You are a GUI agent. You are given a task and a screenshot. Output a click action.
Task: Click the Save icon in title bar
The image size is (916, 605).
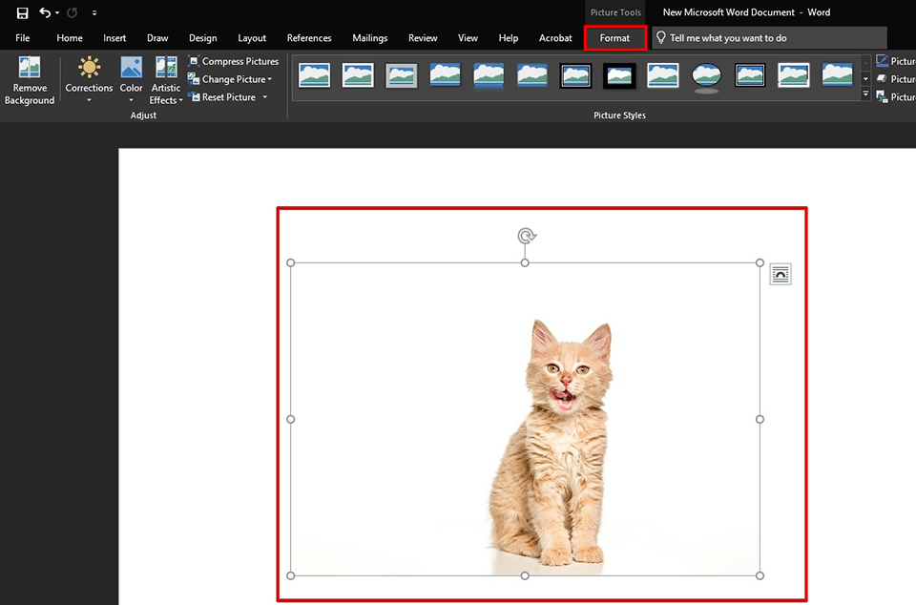click(x=22, y=12)
